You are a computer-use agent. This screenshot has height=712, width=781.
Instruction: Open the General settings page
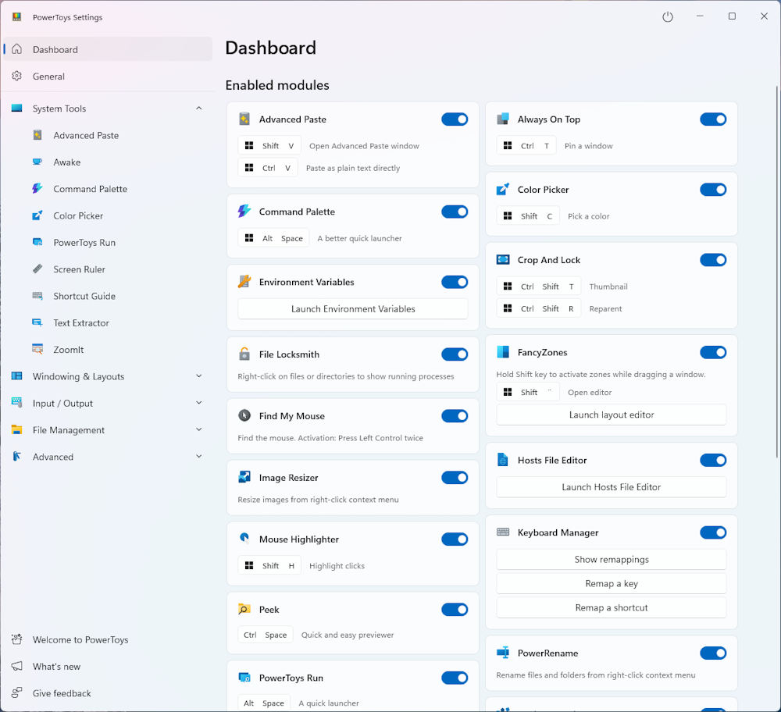tap(108, 77)
